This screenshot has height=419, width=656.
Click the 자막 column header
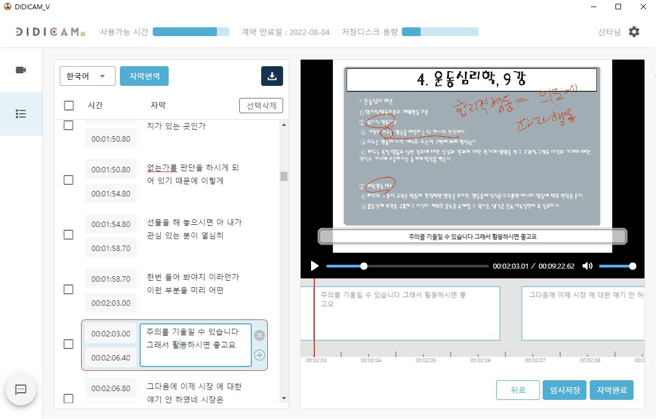point(158,105)
